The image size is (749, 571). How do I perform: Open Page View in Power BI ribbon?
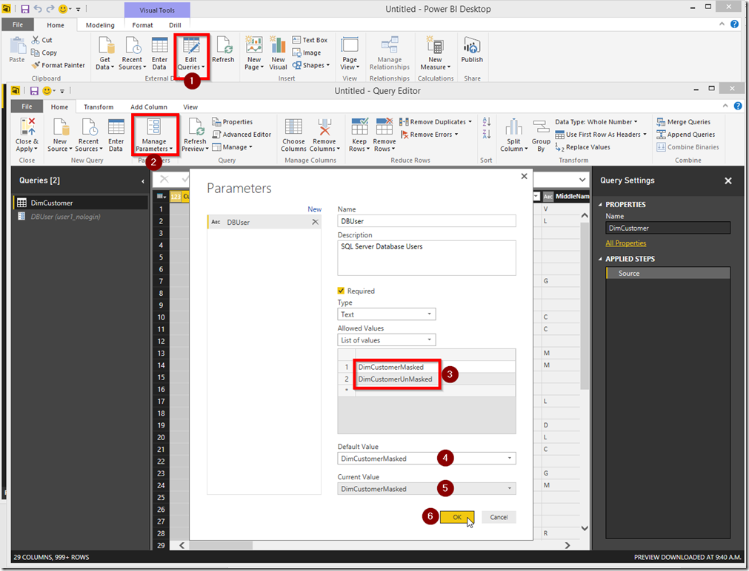point(350,53)
